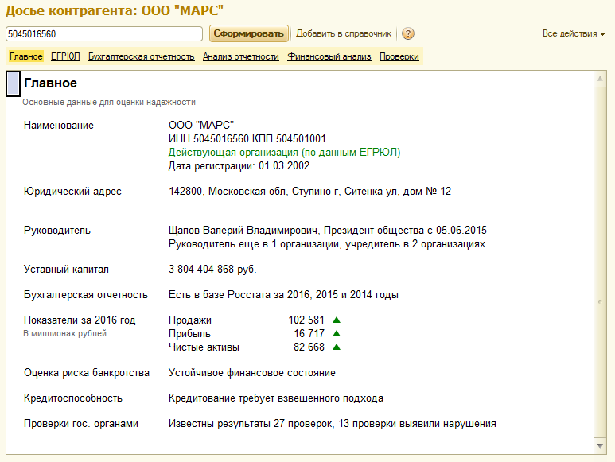Open the Финансовый анализ tab
The width and height of the screenshot is (615, 462).
point(329,56)
